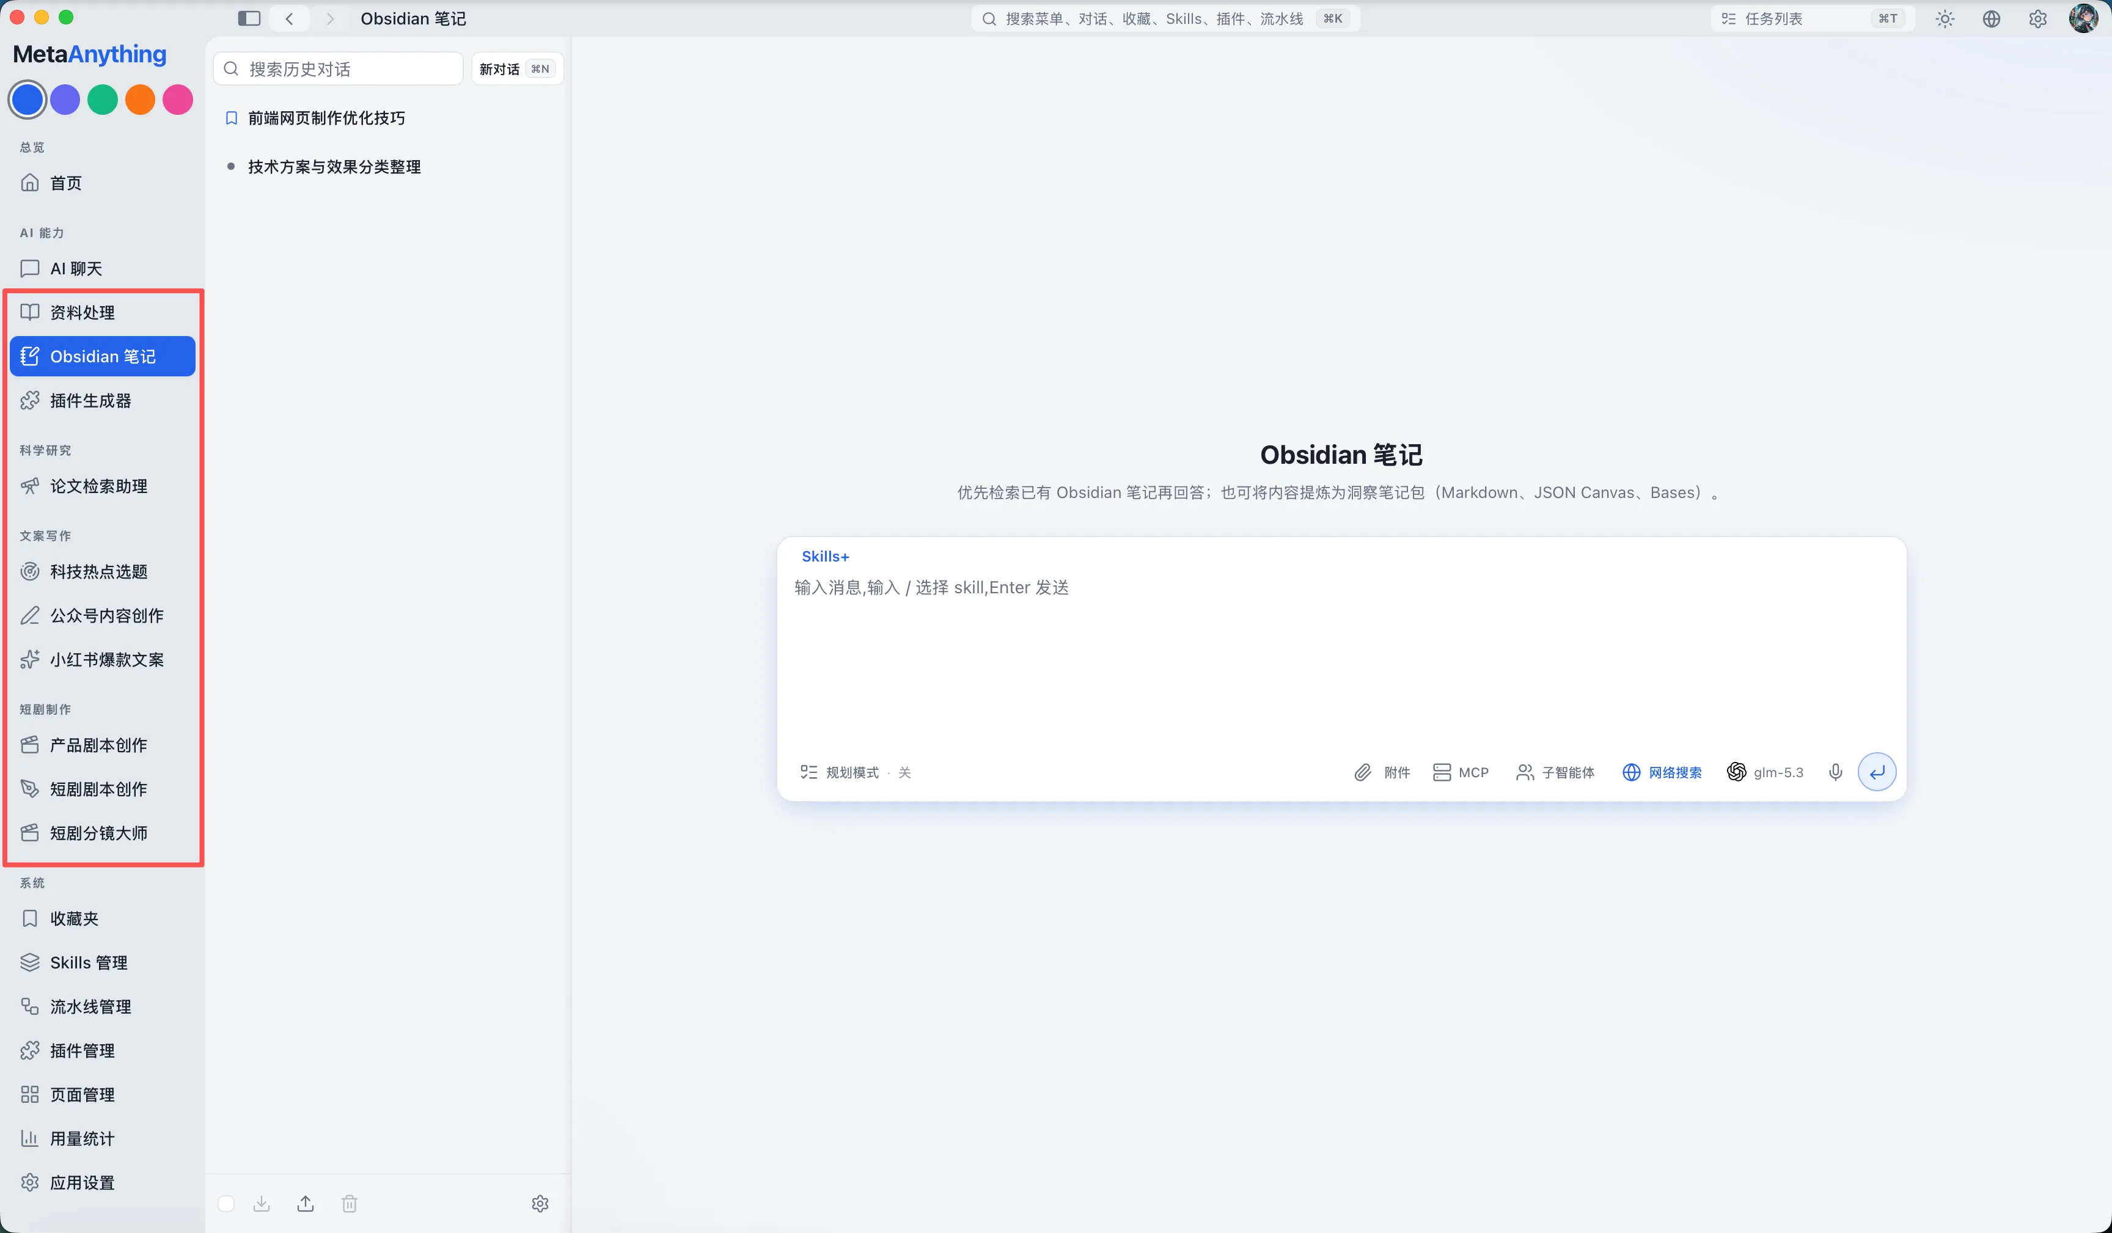
Task: Open history panel settings gear
Action: coord(541,1204)
